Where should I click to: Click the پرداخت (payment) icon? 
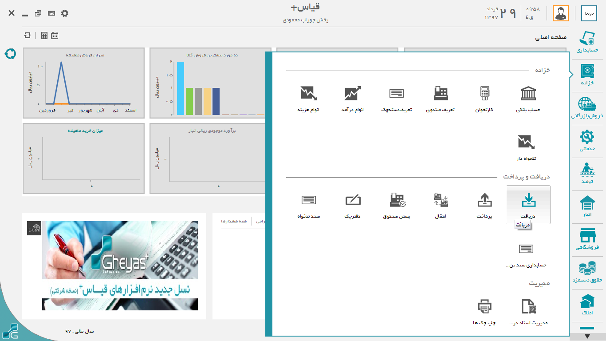484,205
